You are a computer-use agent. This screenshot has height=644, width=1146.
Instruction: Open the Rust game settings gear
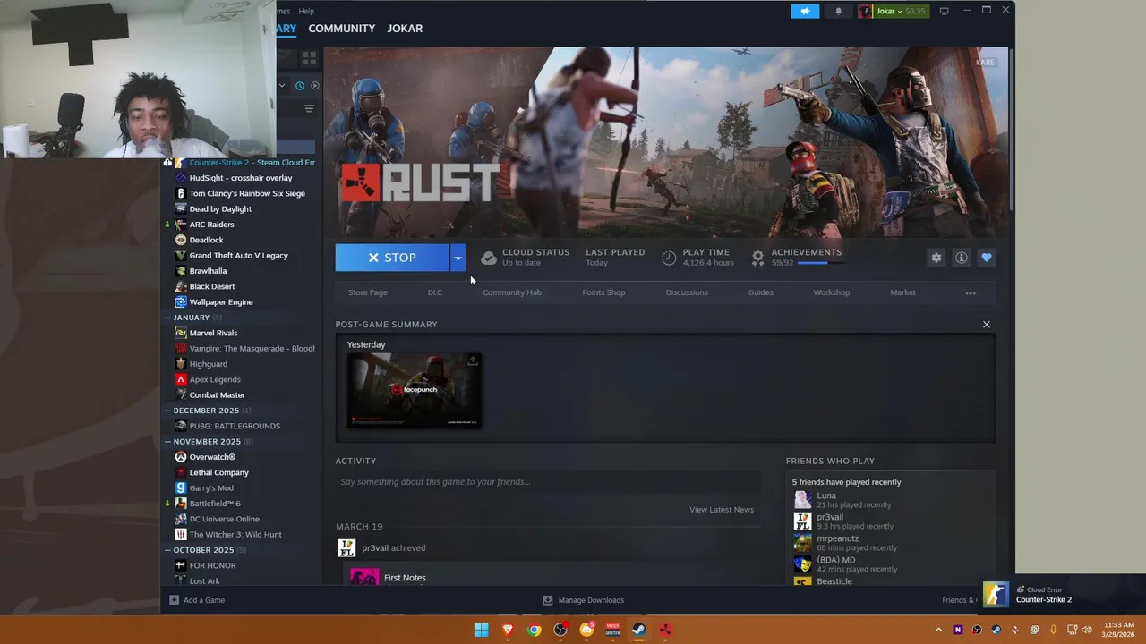(x=936, y=258)
